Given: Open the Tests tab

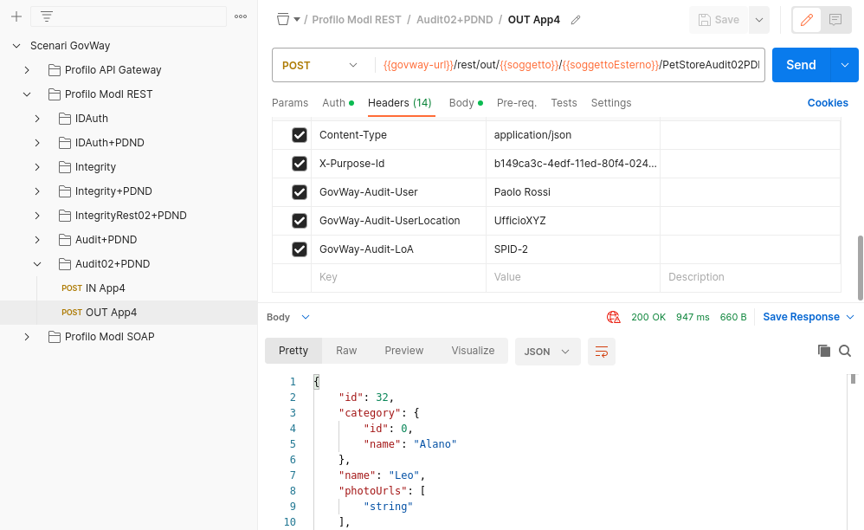Looking at the screenshot, I should coord(564,103).
